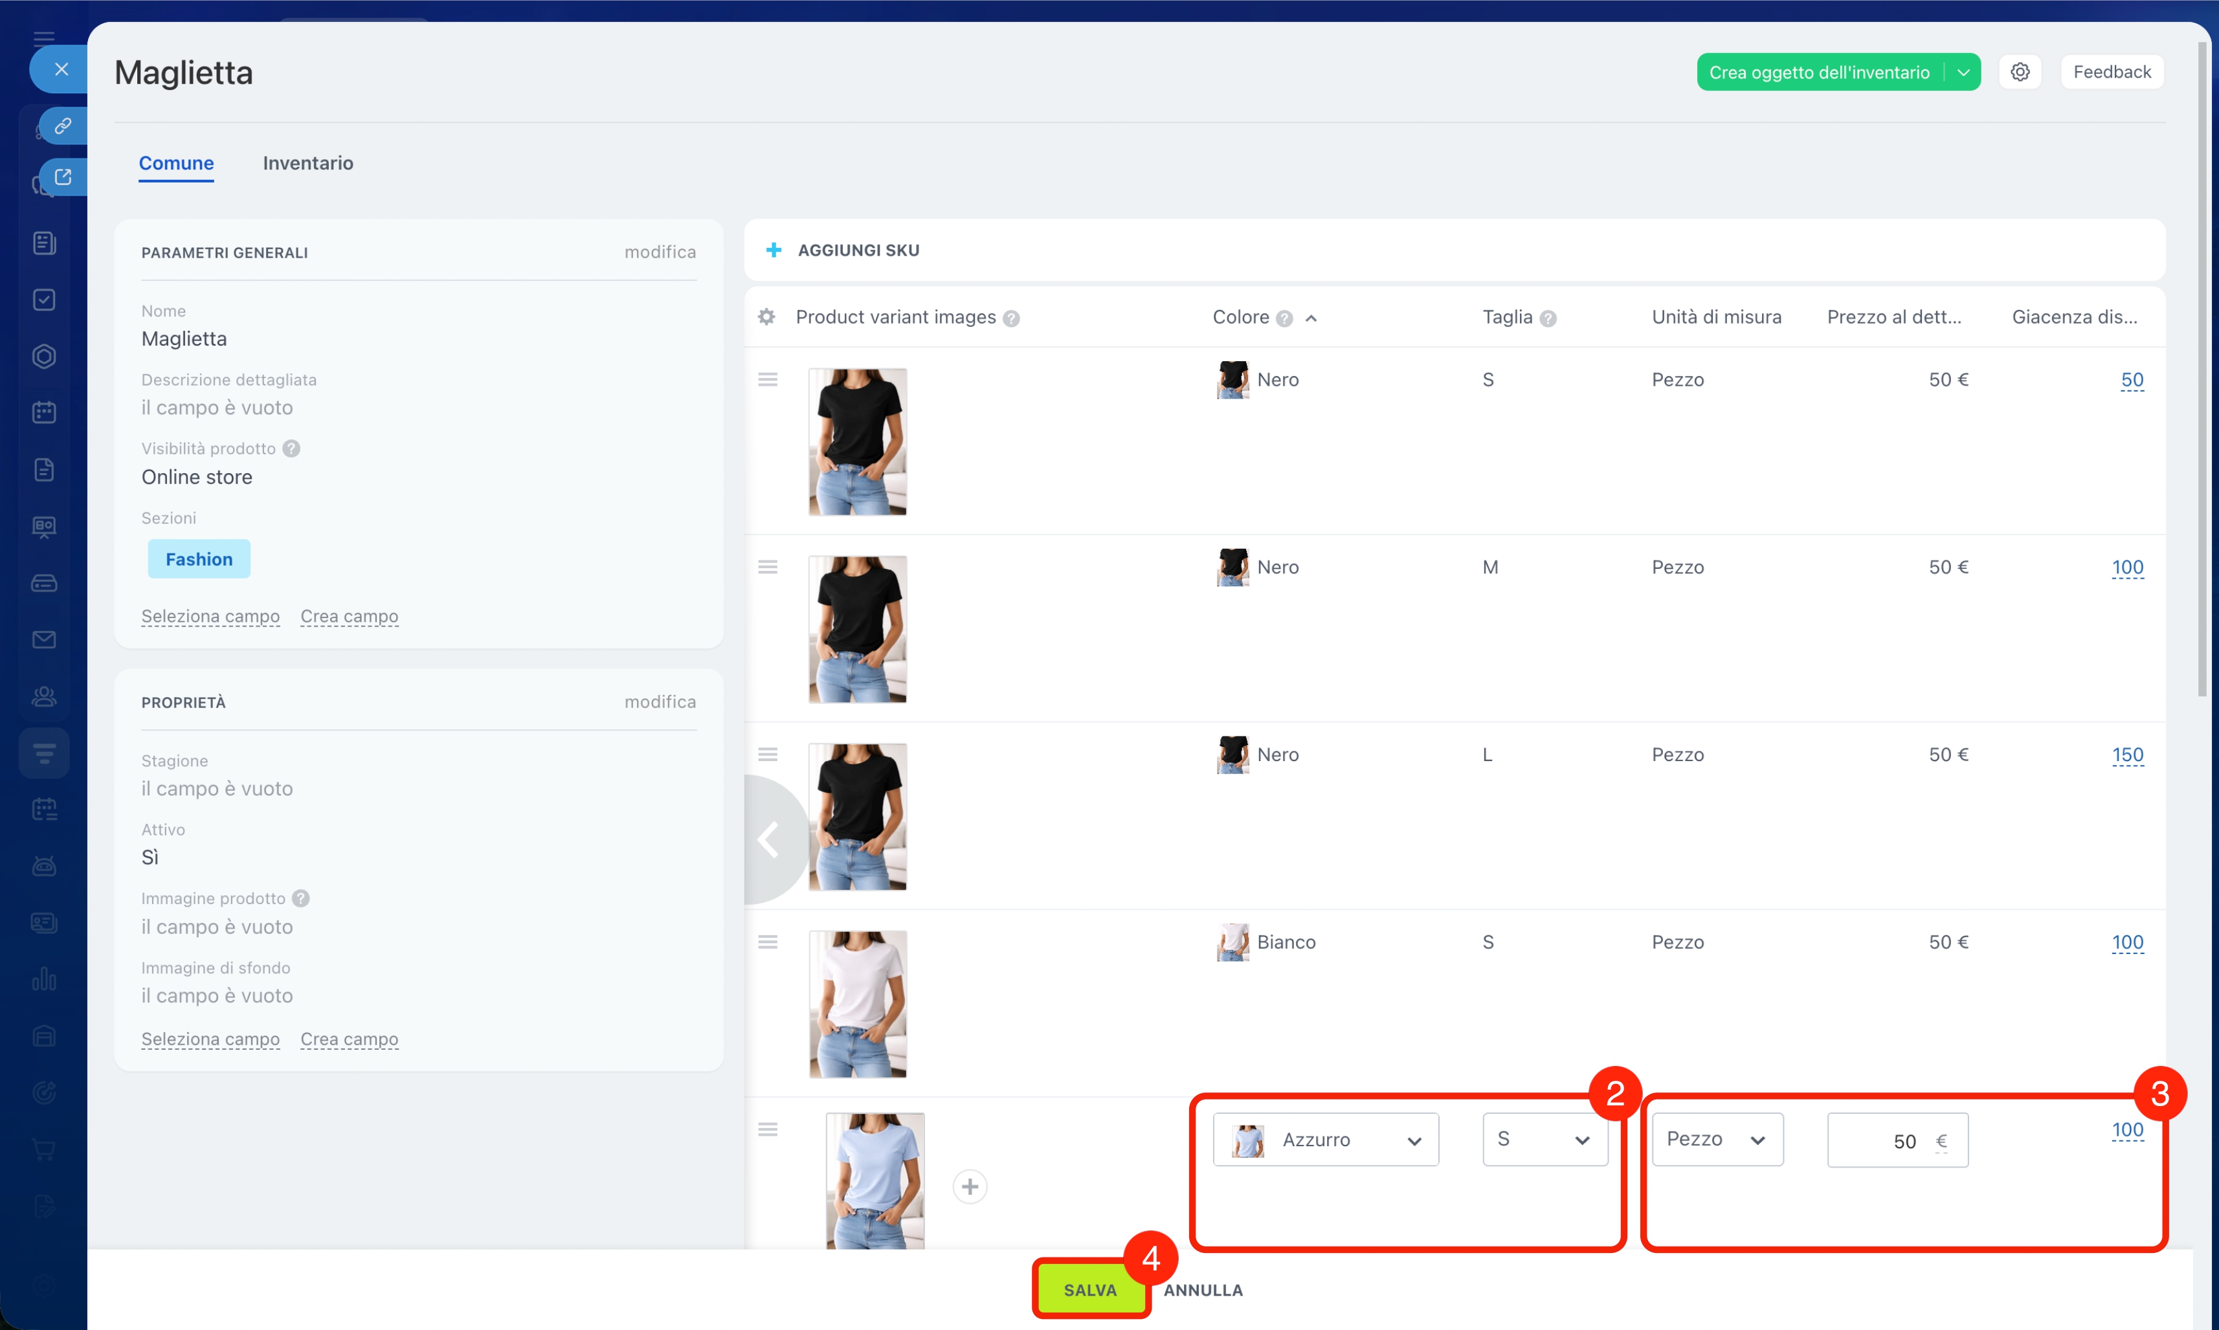Click the settings gear icon near Feedback
Screen dimensions: 2219x1330
pos(2019,72)
